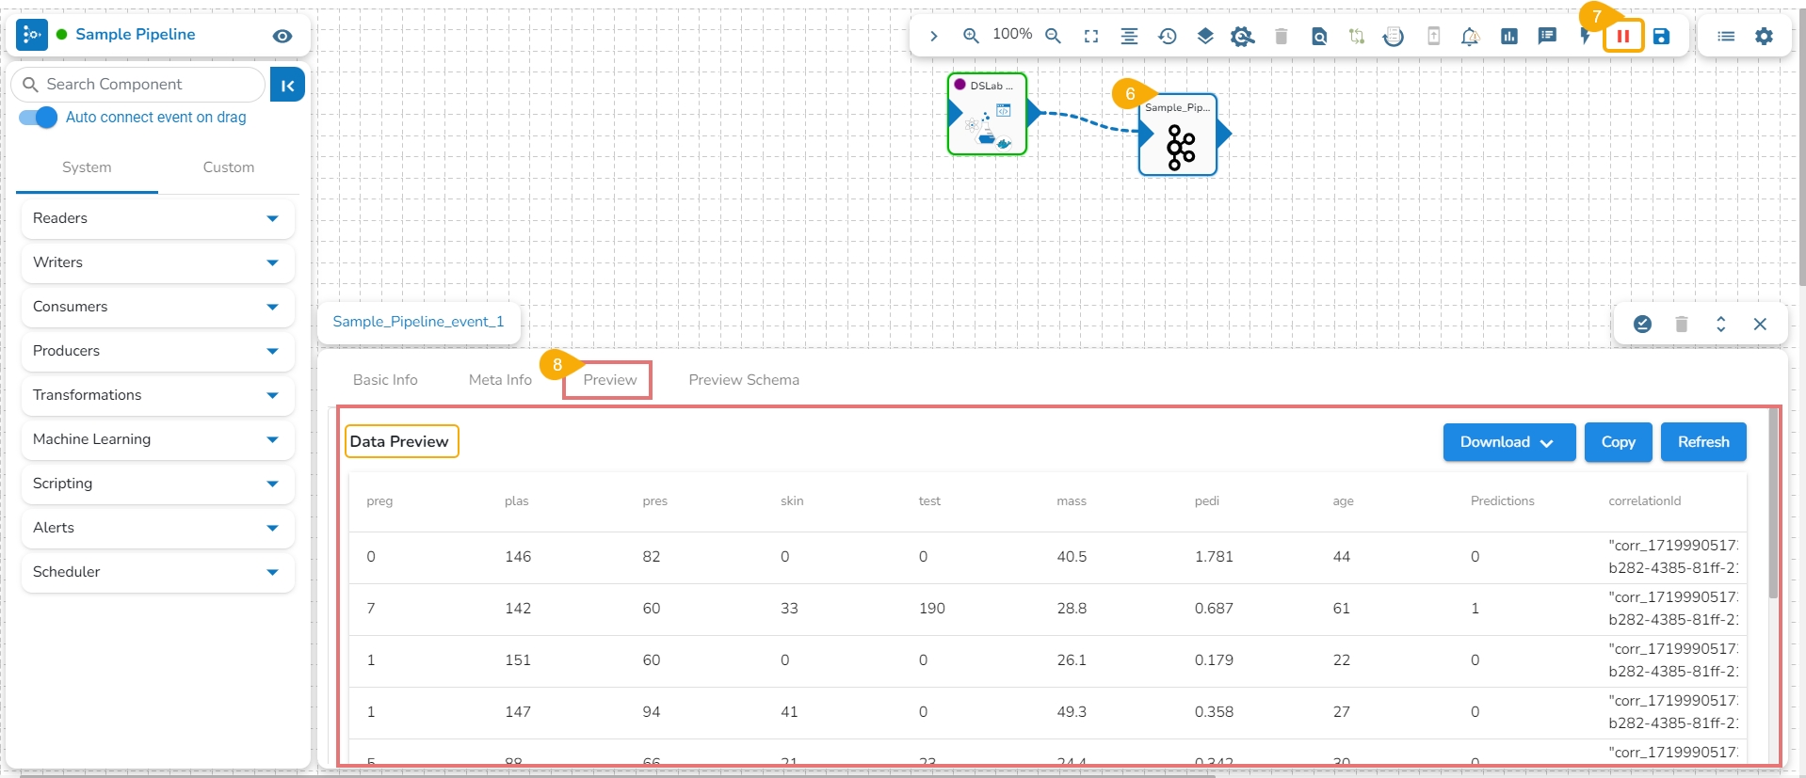Screen dimensions: 1806x778
Task: Open the Download dropdown button
Action: 1508,442
